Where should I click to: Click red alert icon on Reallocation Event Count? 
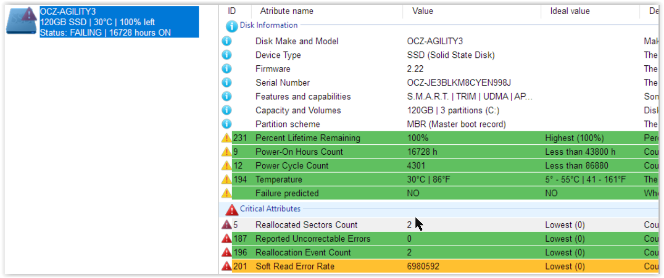click(x=226, y=252)
